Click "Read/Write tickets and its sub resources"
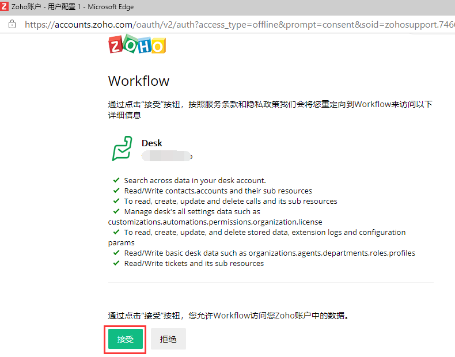Image resolution: width=455 pixels, height=357 pixels. [194, 263]
